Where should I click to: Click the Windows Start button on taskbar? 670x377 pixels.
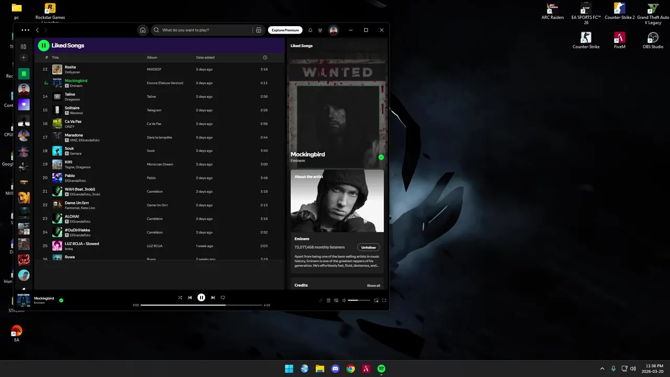point(289,369)
